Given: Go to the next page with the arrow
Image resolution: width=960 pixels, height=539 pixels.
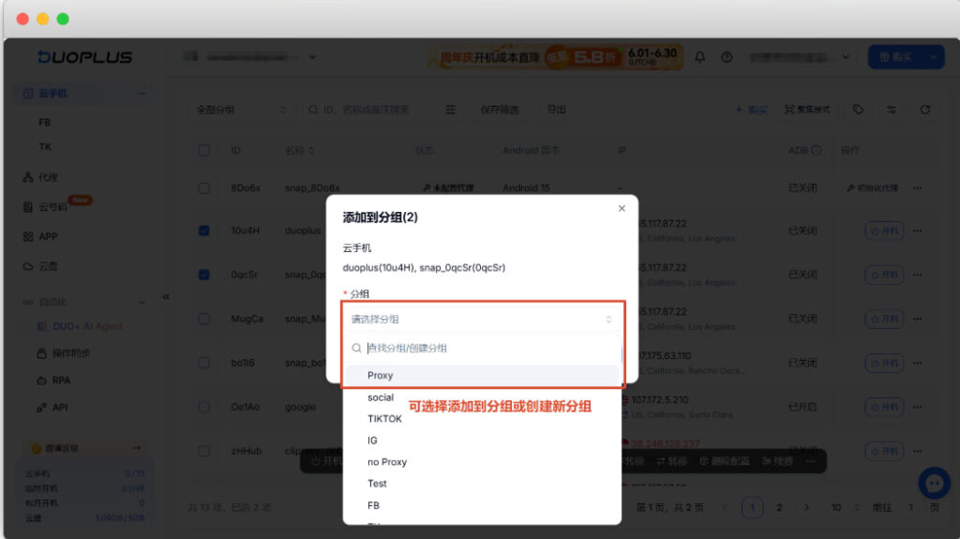Looking at the screenshot, I should (x=806, y=508).
